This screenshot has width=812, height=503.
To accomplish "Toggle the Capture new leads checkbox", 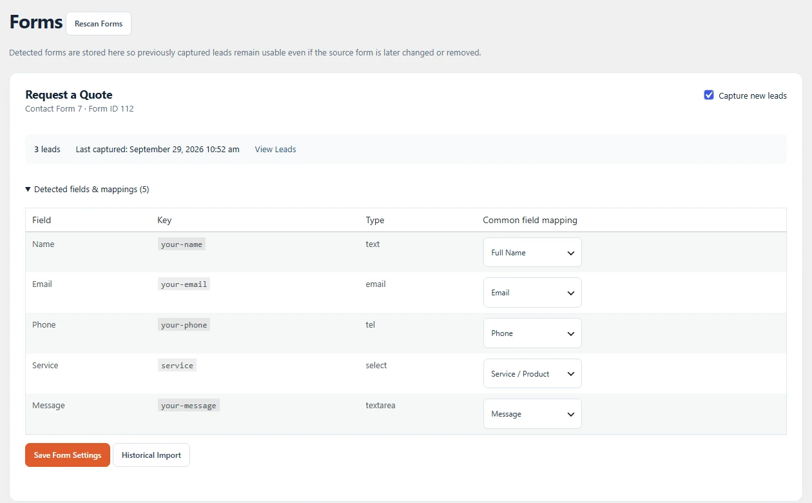I will tap(709, 95).
